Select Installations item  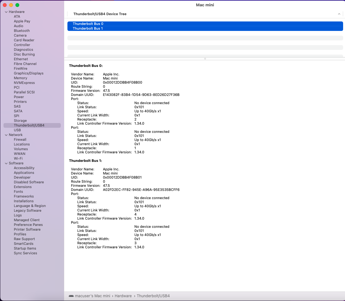point(24,201)
